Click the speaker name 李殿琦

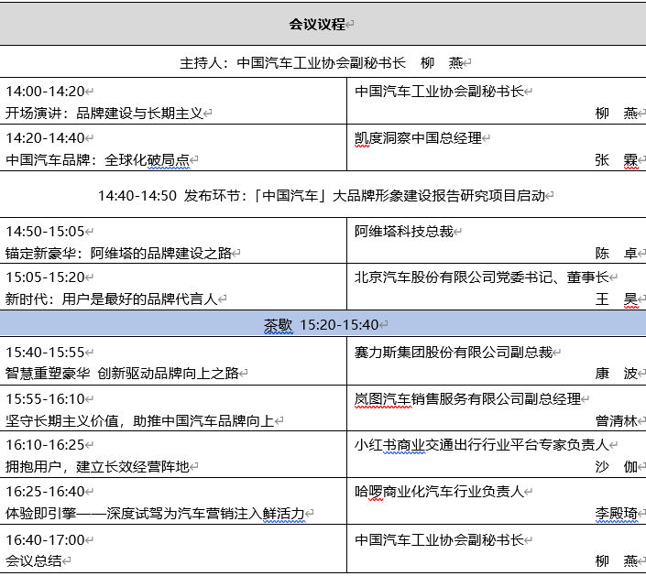(x=616, y=514)
